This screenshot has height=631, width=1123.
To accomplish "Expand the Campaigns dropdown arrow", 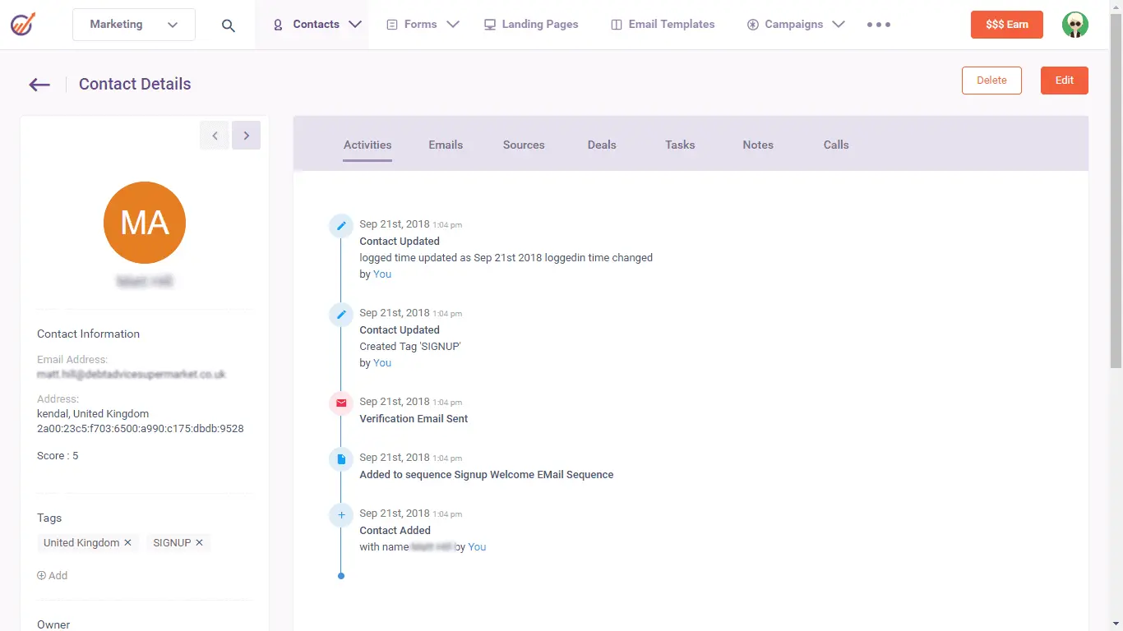I will 839,24.
